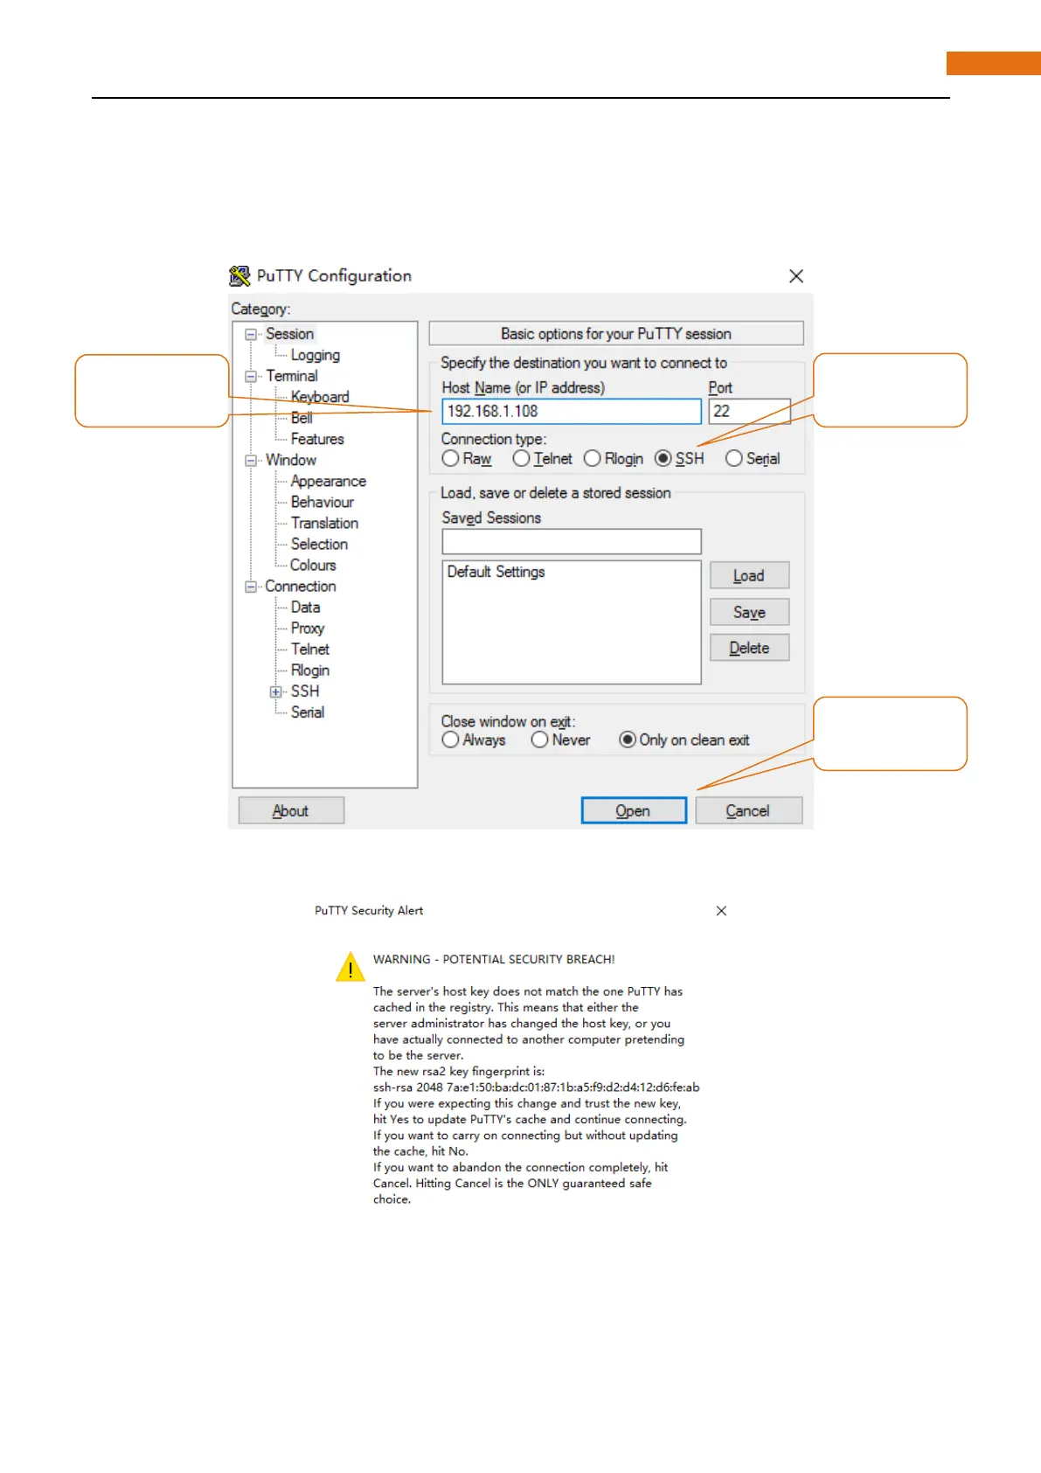Click the Cancel button

tap(748, 810)
